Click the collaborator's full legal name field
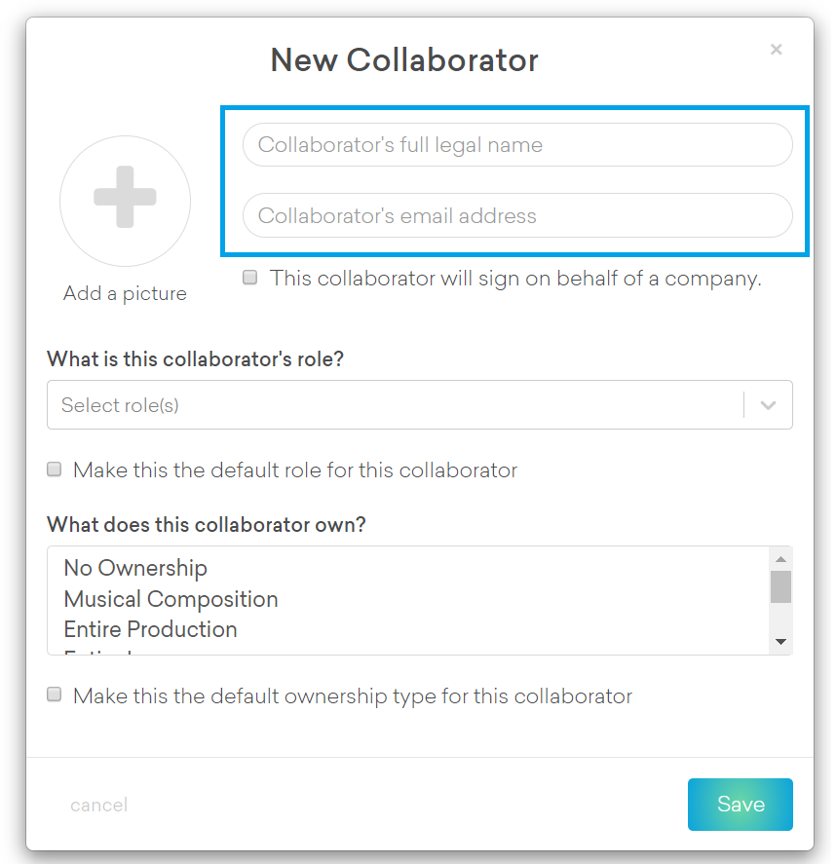Screen dimensions: 836x864 point(516,145)
